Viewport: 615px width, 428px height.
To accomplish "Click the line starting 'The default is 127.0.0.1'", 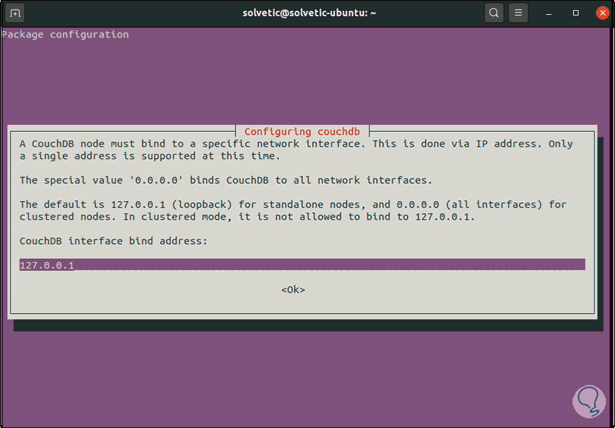I will pyautogui.click(x=293, y=205).
